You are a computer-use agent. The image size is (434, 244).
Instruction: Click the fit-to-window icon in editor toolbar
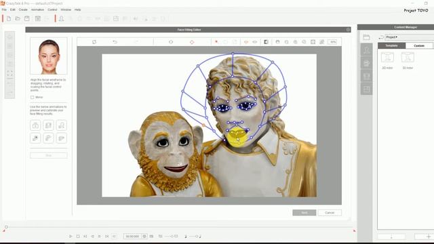point(313,42)
